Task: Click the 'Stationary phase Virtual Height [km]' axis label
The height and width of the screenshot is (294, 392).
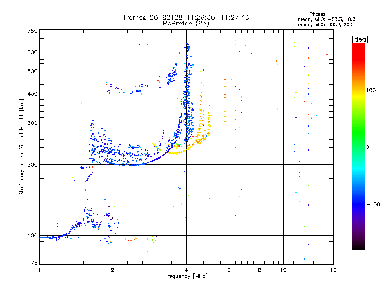Action: (21, 147)
